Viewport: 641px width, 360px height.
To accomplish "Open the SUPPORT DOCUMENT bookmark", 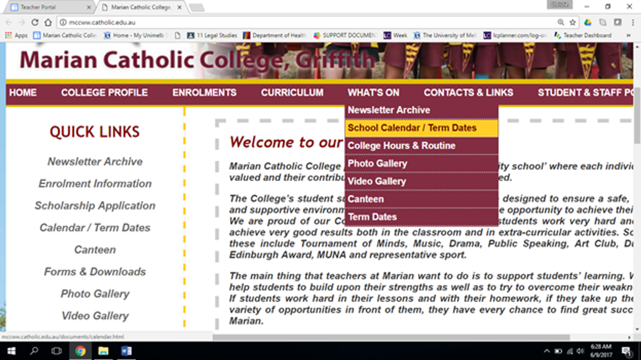I will pyautogui.click(x=346, y=35).
